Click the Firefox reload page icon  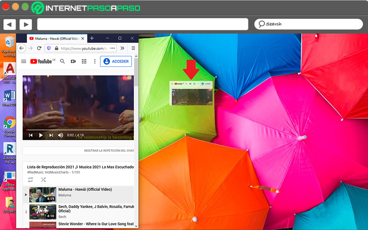pyautogui.click(x=39, y=48)
